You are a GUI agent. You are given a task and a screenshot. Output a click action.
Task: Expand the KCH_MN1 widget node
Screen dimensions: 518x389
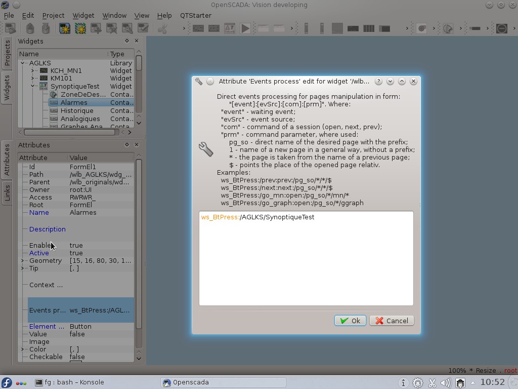tap(32, 71)
